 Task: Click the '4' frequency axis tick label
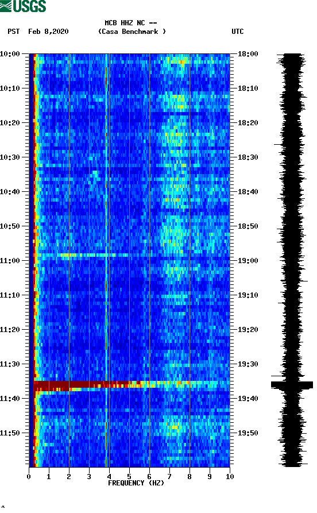click(x=109, y=477)
